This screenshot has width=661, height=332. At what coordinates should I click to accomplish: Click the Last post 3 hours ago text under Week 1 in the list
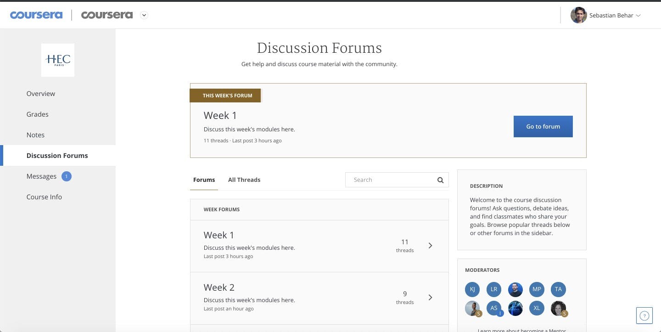228,256
